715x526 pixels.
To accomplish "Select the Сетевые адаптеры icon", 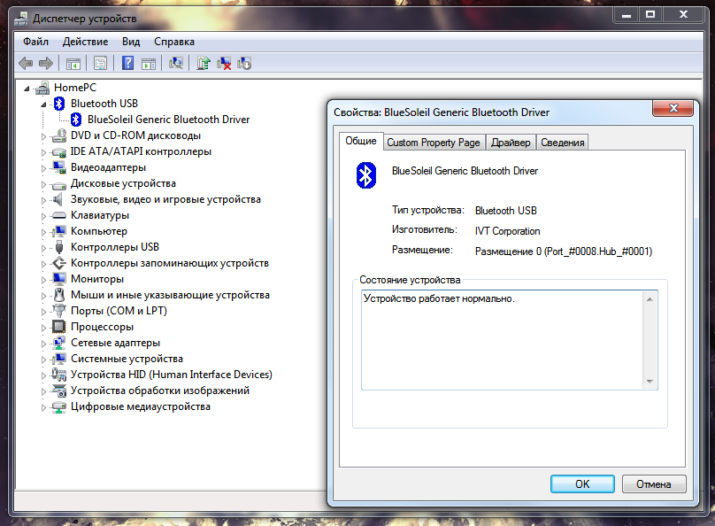I will point(58,343).
